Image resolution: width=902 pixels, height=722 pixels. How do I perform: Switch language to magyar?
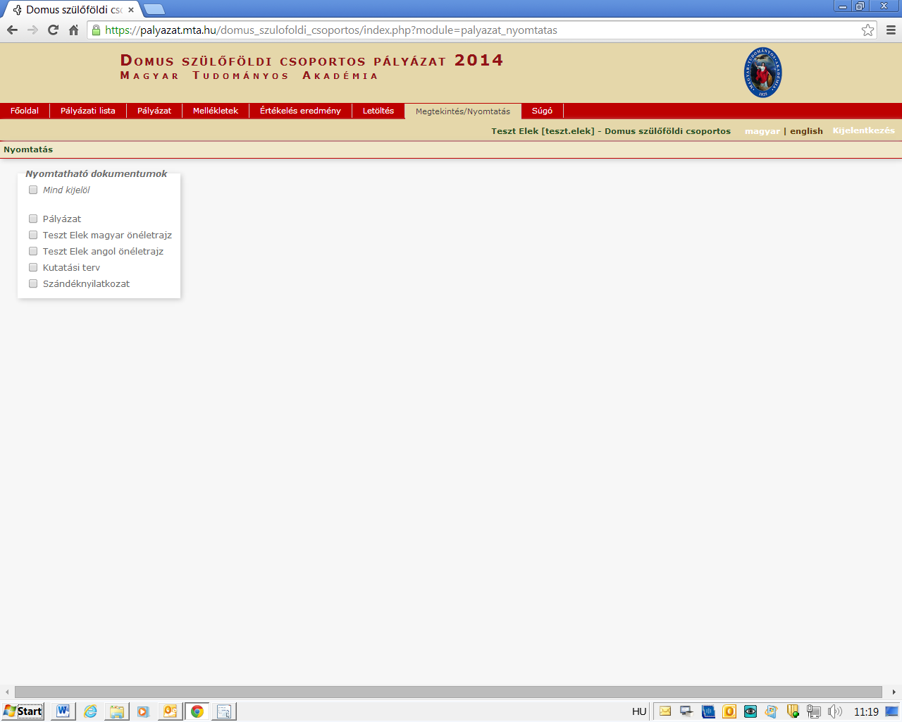(x=762, y=131)
